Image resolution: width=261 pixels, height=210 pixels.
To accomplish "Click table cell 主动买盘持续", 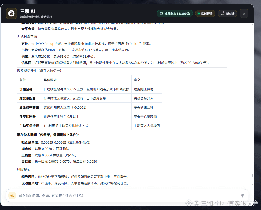I will pyautogui.click(x=29, y=126).
